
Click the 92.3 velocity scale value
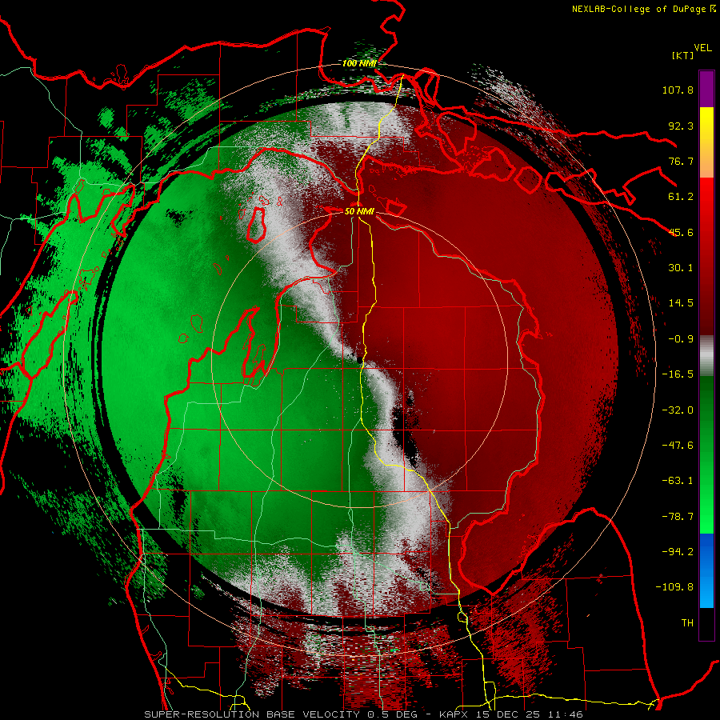(681, 126)
